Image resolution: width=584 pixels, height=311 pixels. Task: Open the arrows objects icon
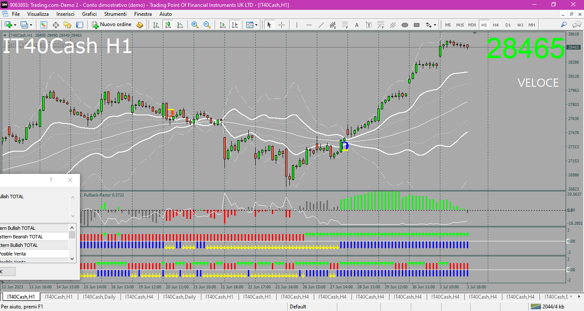click(428, 25)
